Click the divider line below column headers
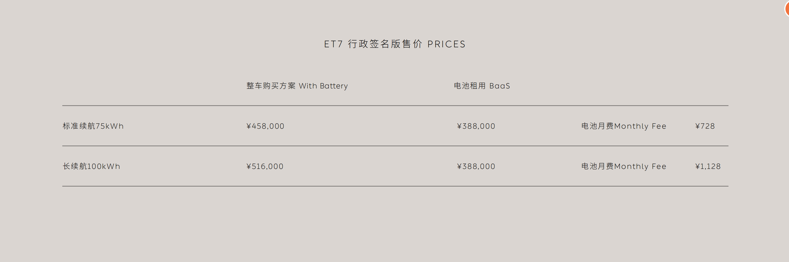Viewport: 789px width, 262px height. 395,106
